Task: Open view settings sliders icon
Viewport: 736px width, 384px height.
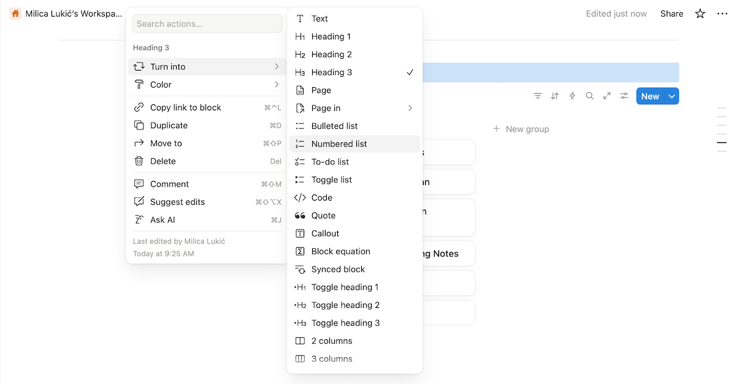Action: 624,96
